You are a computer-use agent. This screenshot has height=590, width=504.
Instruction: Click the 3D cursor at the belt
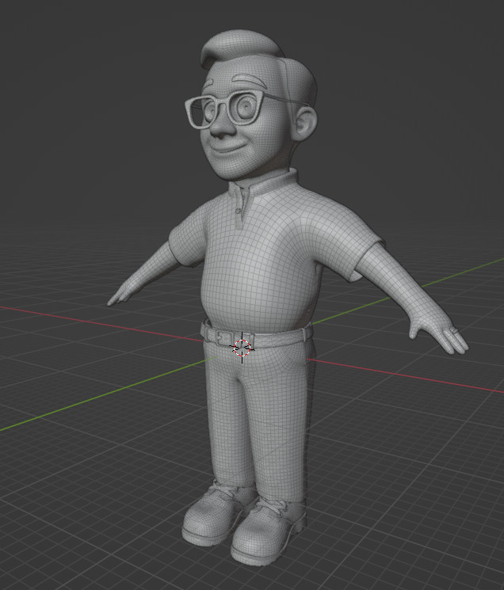coord(242,348)
